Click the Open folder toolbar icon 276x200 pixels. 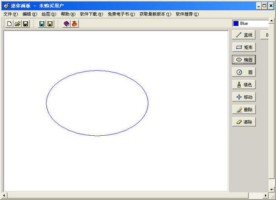click(17, 24)
